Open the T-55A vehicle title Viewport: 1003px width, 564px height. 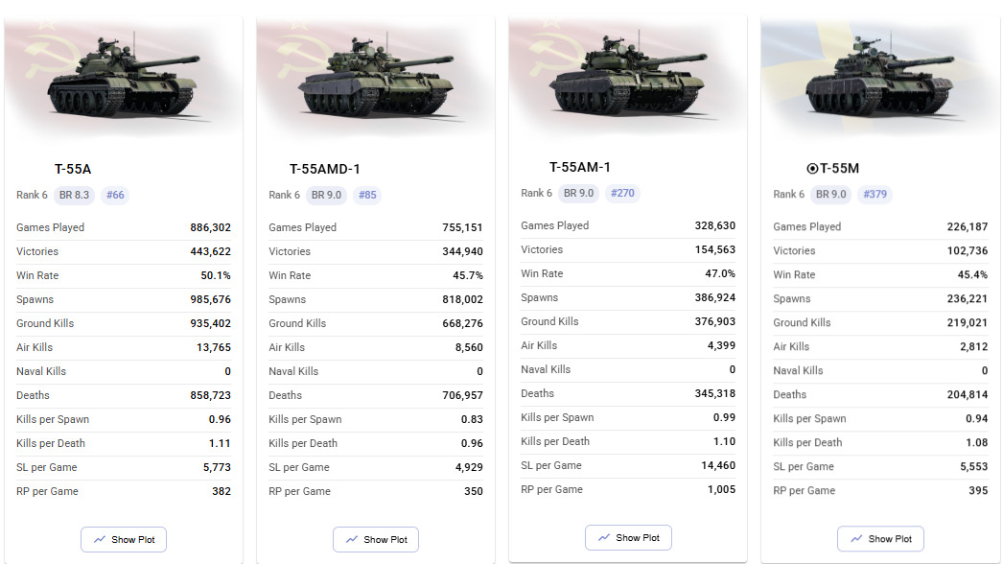click(73, 169)
